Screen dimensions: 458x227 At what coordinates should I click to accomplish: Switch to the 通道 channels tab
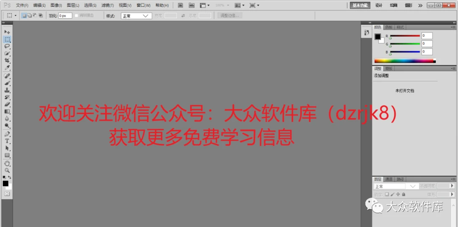388,179
